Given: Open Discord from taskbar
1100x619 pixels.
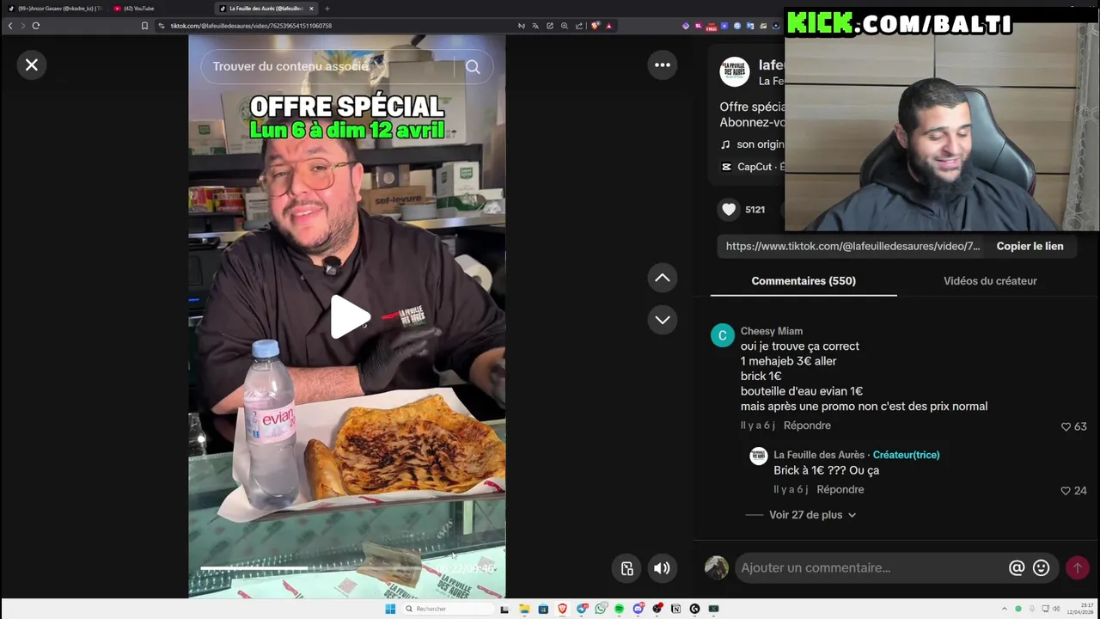Looking at the screenshot, I should [x=639, y=609].
